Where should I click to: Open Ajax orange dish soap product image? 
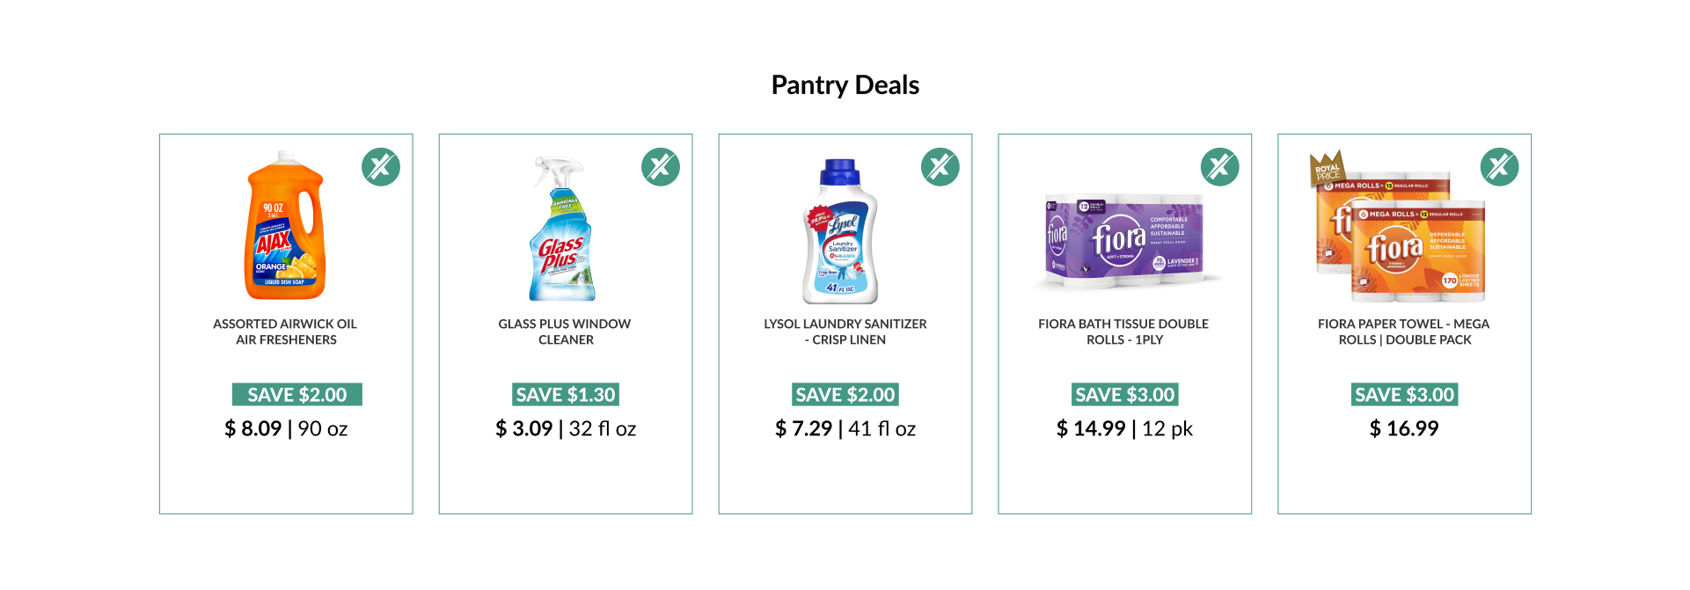pos(285,226)
